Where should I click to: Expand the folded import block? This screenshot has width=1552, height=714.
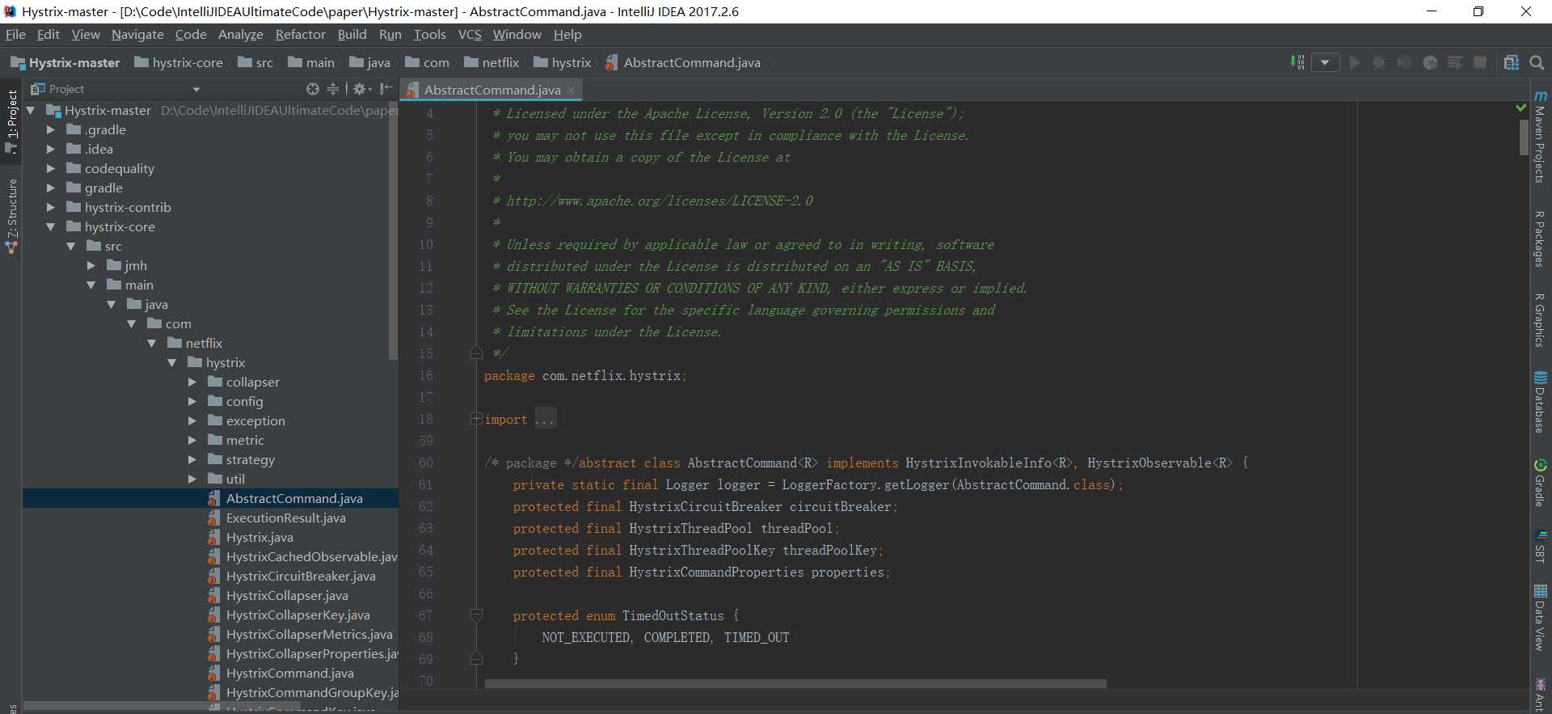[476, 419]
